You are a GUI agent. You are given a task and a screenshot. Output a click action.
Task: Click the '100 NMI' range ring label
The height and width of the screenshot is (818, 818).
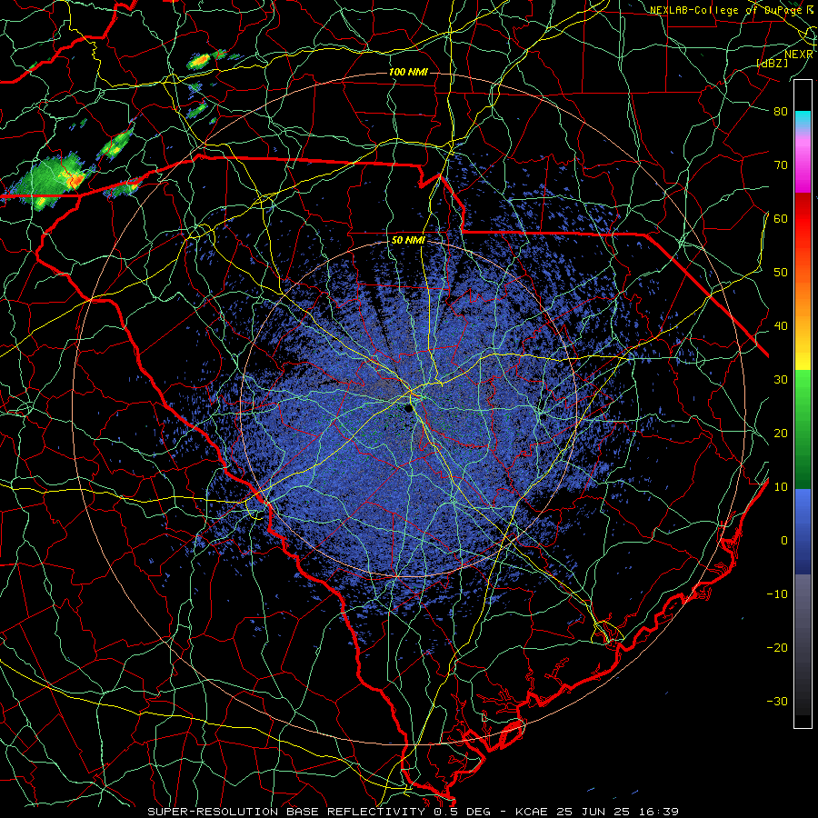coord(407,72)
